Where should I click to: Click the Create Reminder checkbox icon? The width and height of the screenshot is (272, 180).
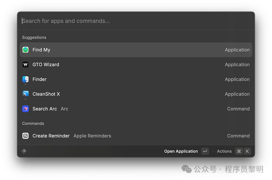(x=26, y=136)
